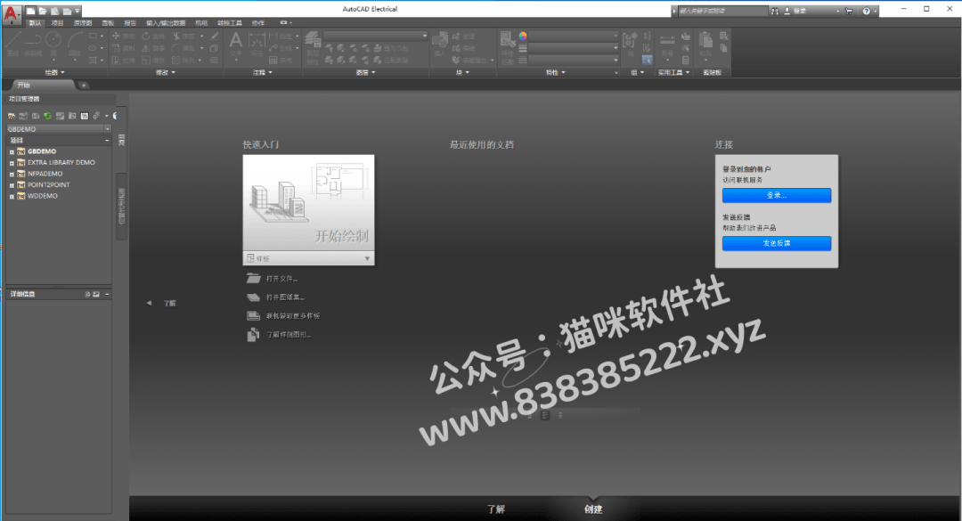Click the Insert block (插入) icon
This screenshot has height=521, width=962.
(440, 45)
